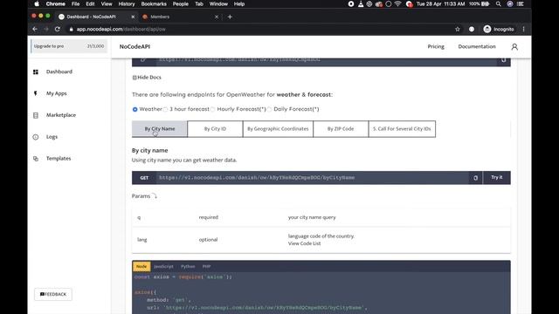Open the Apple menu
Screen dimensions: 559x314
[37, 3]
